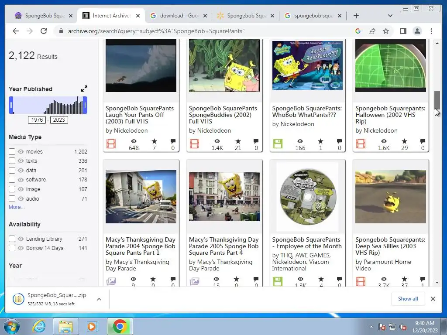
Task: Open the Windows Start button
Action: 11,326
